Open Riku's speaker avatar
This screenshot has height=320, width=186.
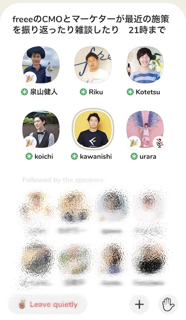[x=93, y=64]
